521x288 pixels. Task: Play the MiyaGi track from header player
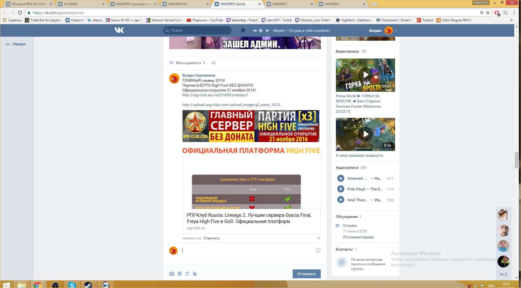coord(261,30)
